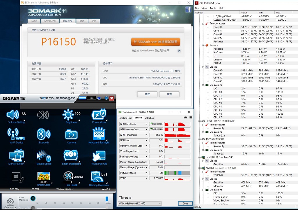
Task: Click the Customize fan icon at bottom left
Action: pyautogui.click(x=10, y=202)
